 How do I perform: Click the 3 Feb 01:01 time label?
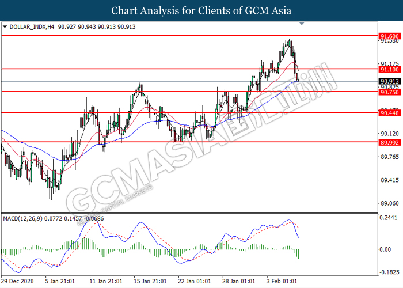282,281
